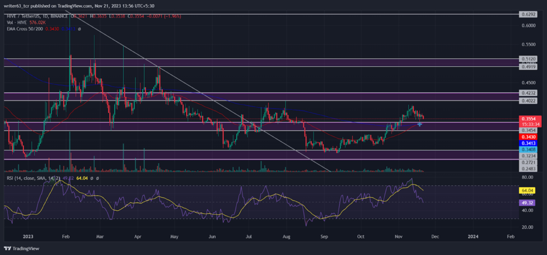Click the Aug label on time axis
The width and height of the screenshot is (547, 255).
[x=286, y=236]
